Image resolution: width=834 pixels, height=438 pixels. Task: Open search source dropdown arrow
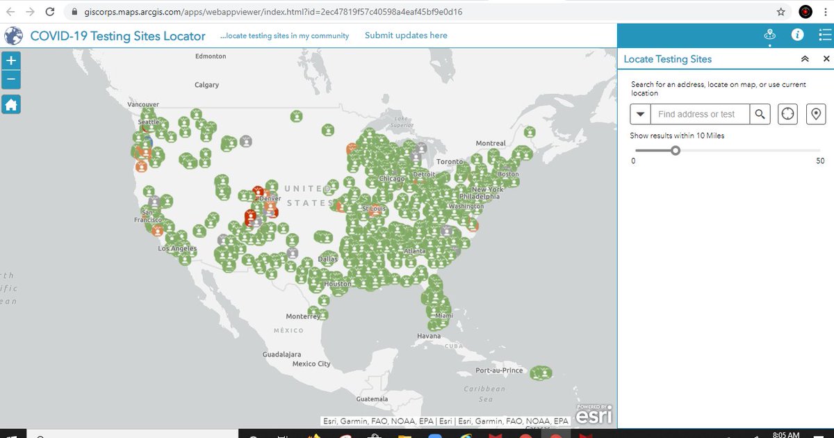tap(640, 114)
